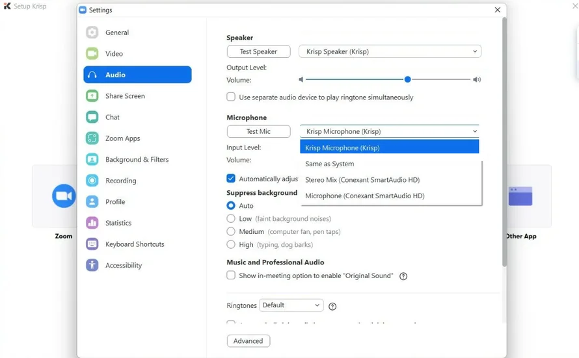Click the Background & Filters icon
This screenshot has width=579, height=358.
(92, 160)
